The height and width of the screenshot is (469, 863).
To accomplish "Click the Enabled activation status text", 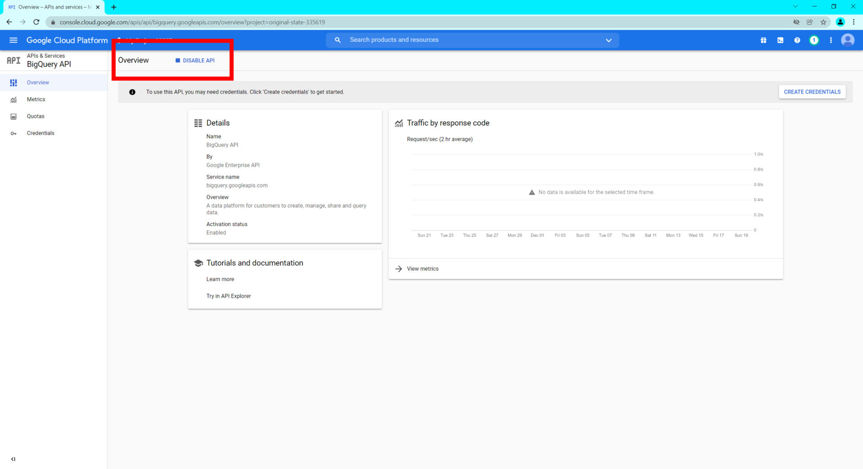I will 216,233.
